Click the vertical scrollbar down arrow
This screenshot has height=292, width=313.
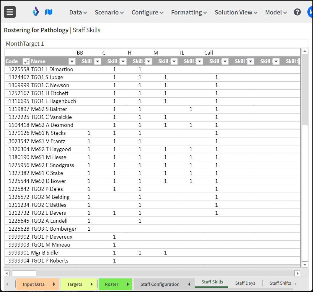(x=305, y=265)
